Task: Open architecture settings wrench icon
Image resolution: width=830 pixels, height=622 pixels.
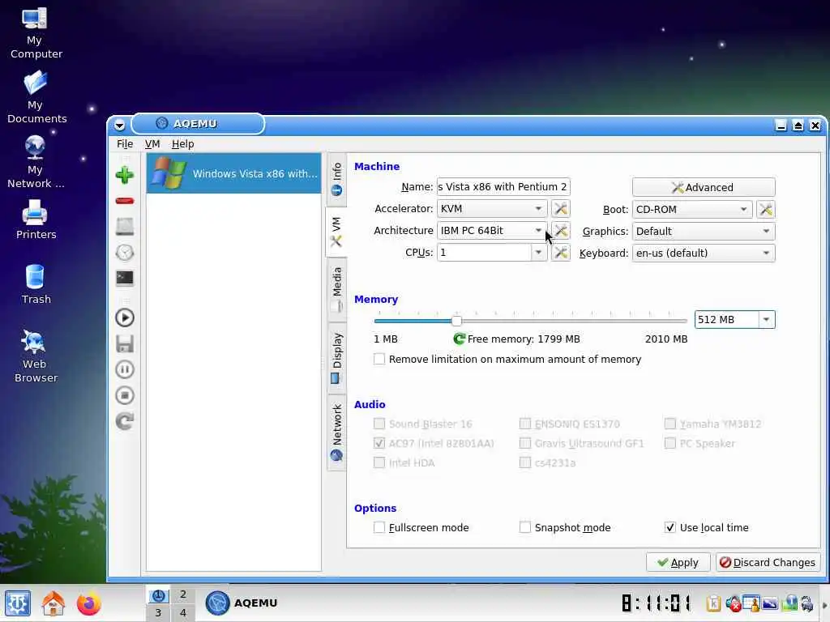Action: tap(561, 231)
